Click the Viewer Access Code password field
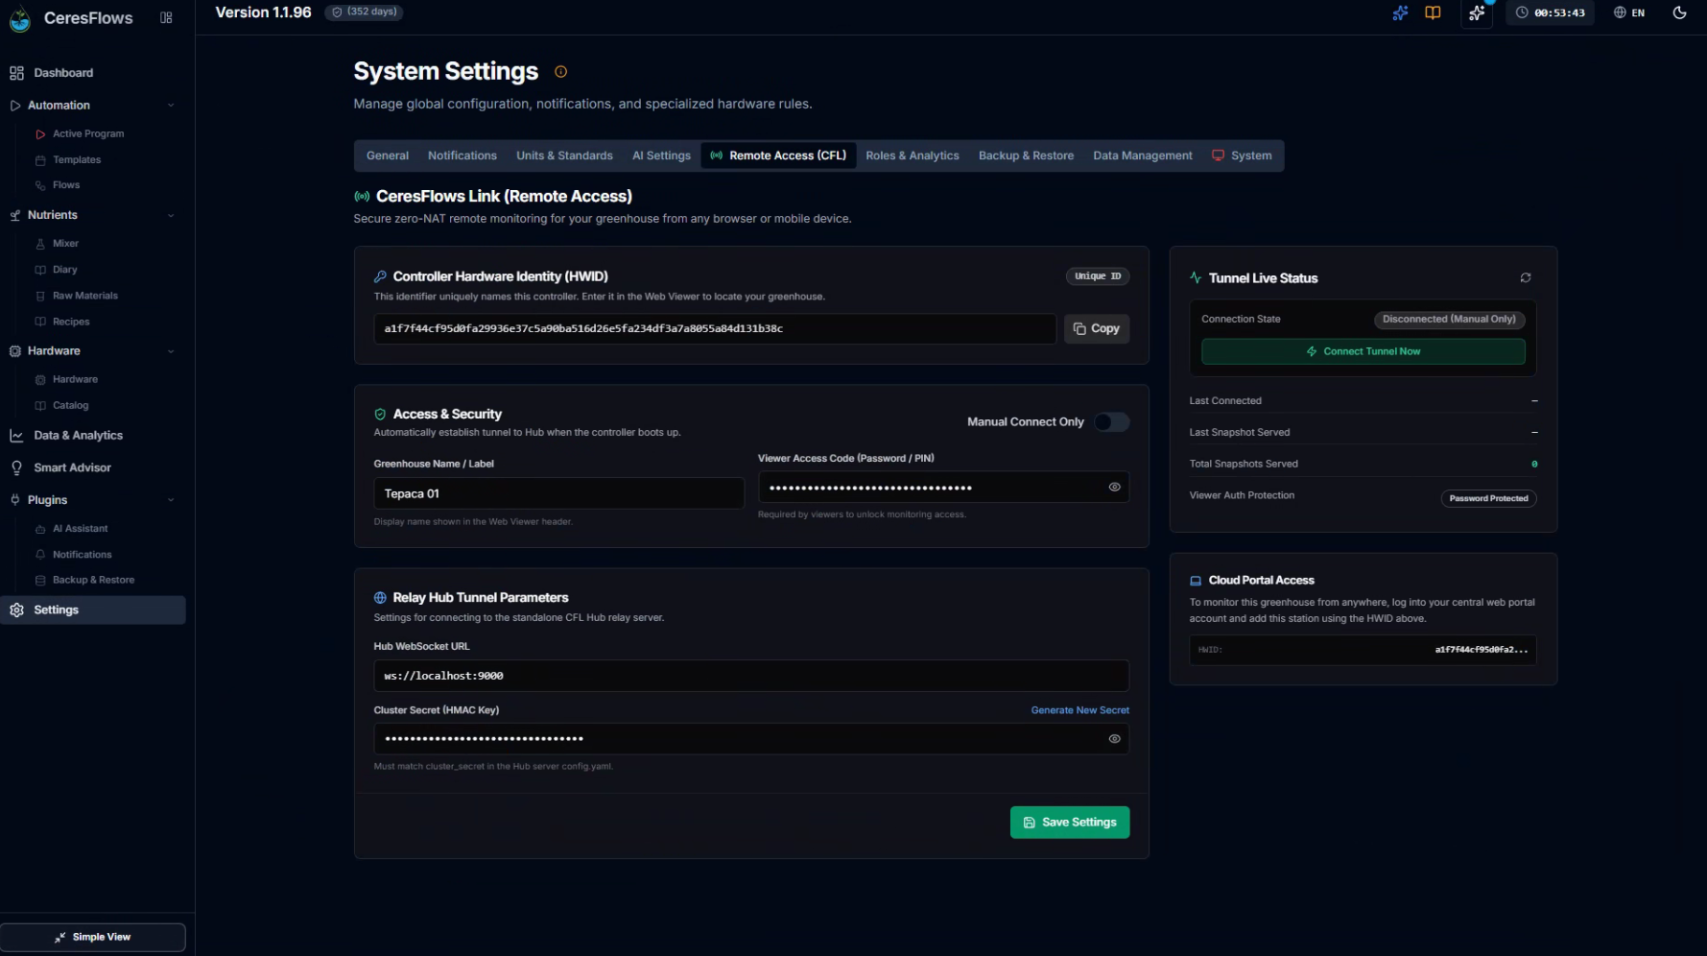Screen dimensions: 1707x956 point(943,487)
